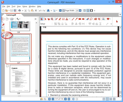Delete using the X toolbar icon

36,11
